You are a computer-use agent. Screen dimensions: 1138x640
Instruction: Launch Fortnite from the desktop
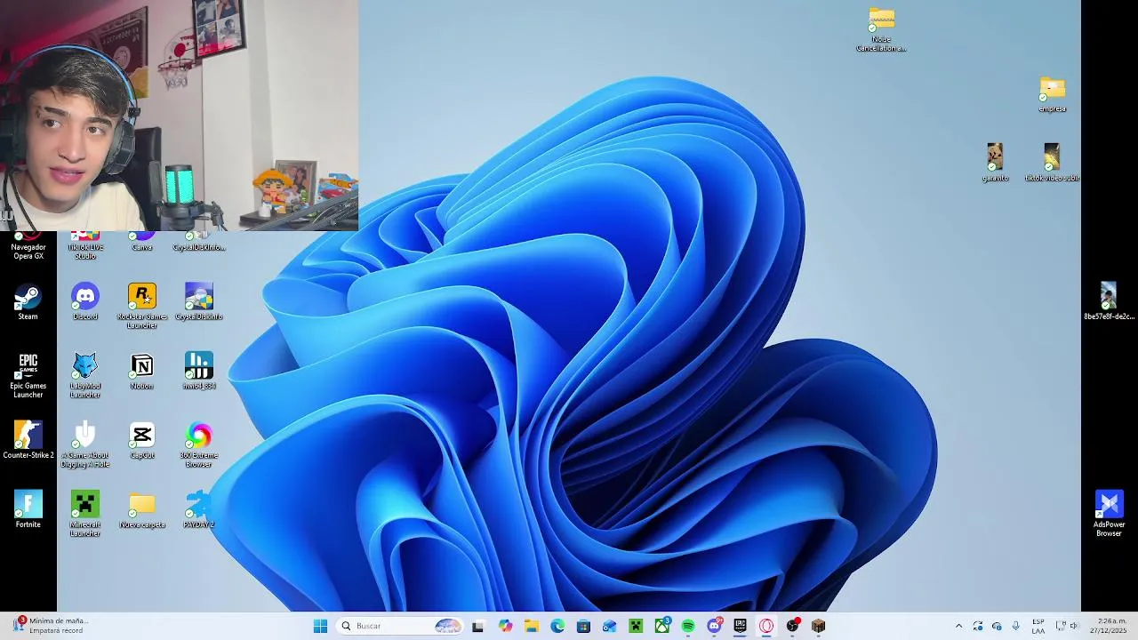click(x=28, y=510)
